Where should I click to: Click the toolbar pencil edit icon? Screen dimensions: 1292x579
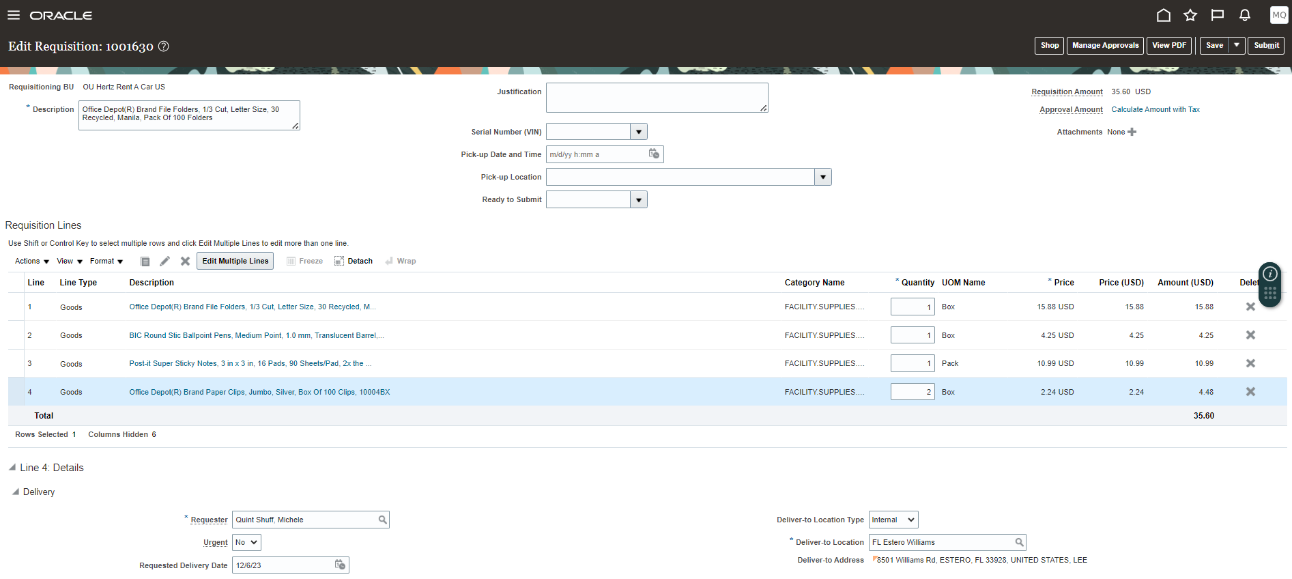164,262
